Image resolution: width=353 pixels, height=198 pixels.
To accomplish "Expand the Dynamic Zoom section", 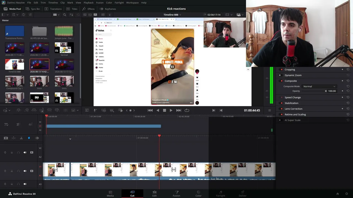I will click(293, 75).
